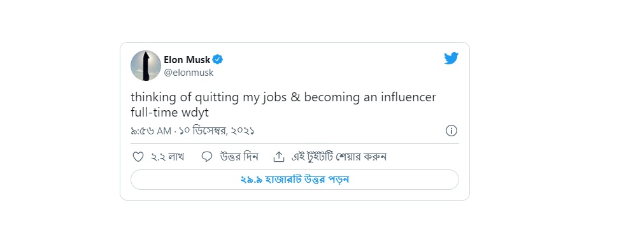
Task: Open Elon Musk's profile picture
Action: [x=146, y=66]
